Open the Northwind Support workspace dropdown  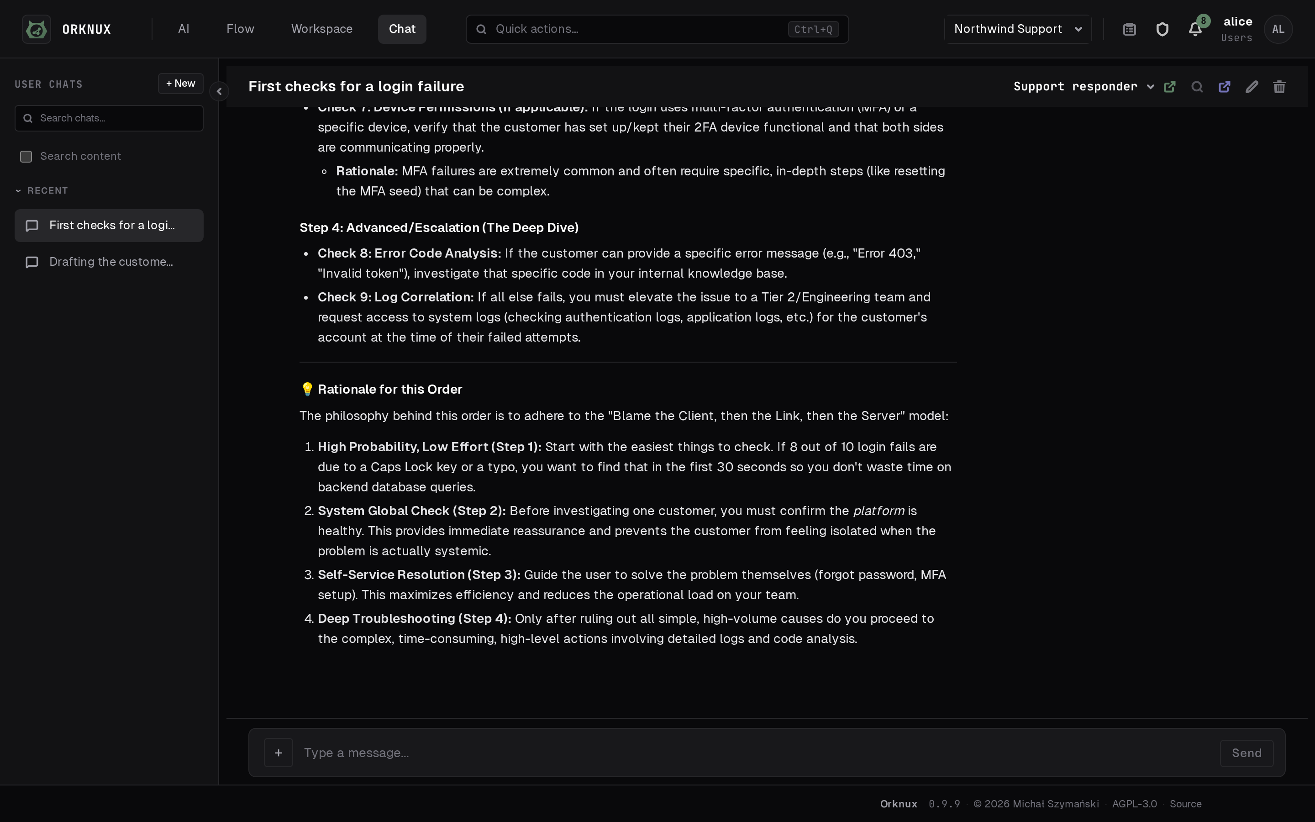point(1018,29)
